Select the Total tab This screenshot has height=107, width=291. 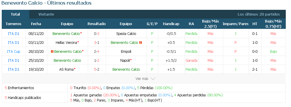coord(15,14)
